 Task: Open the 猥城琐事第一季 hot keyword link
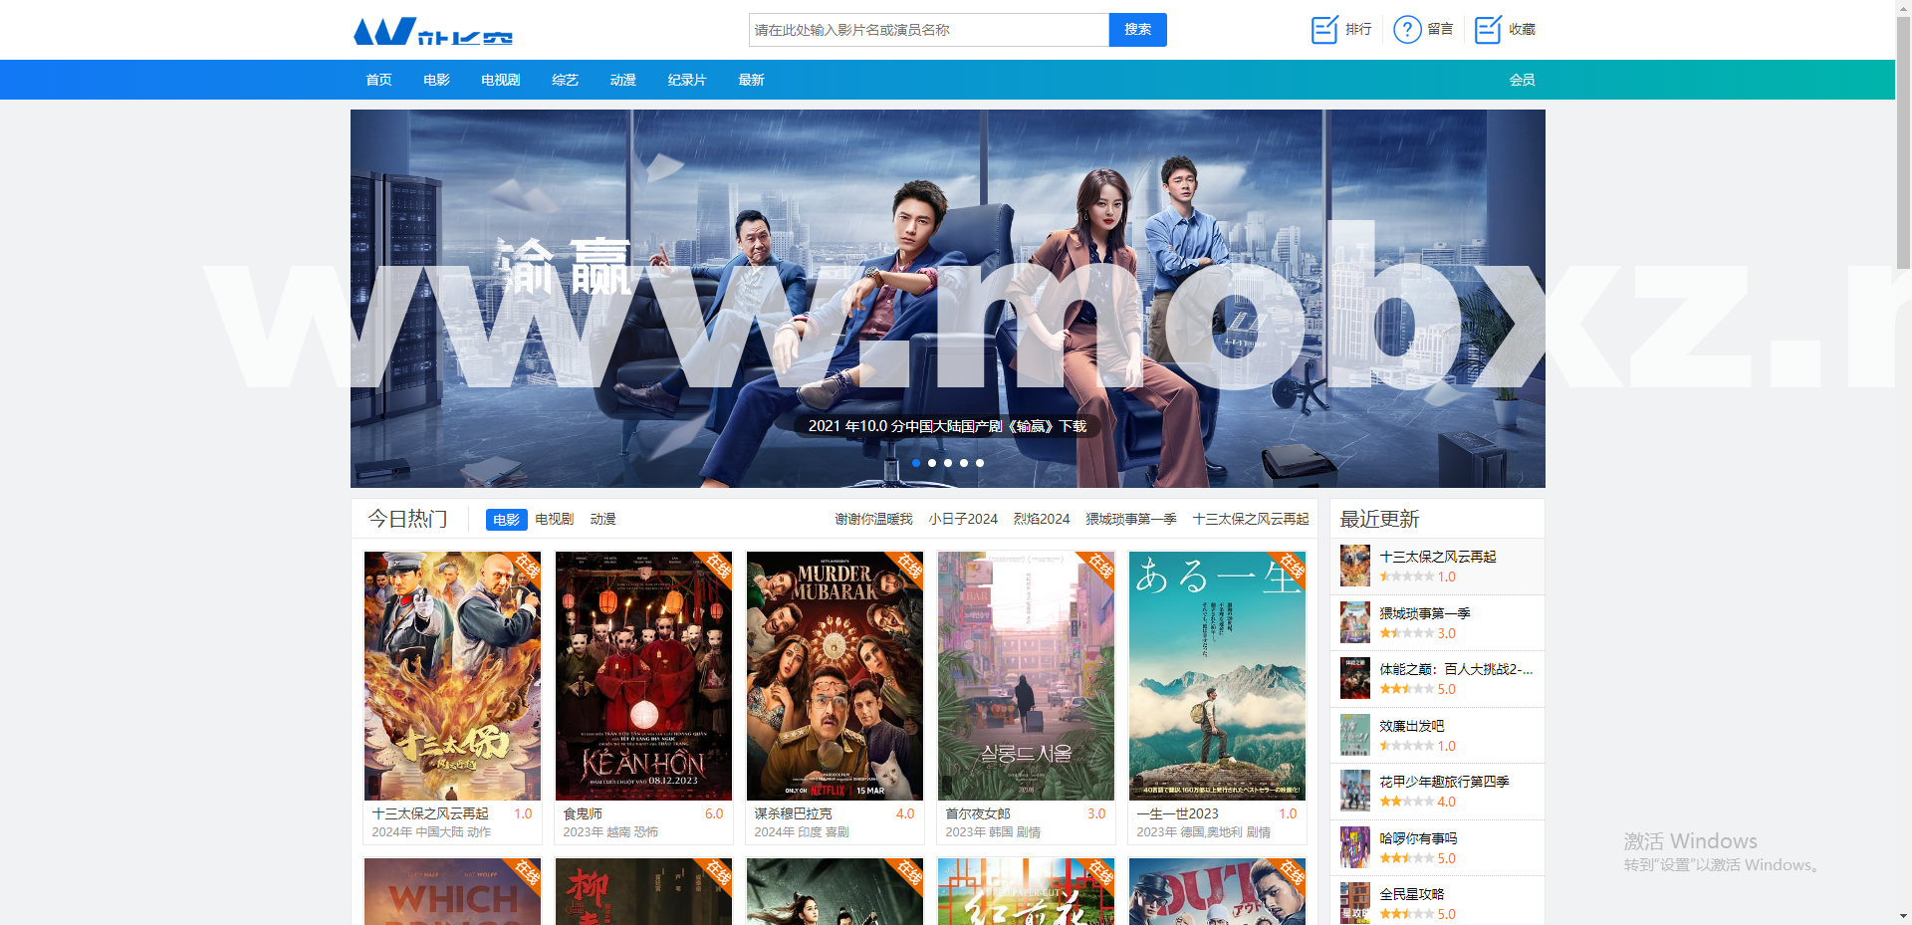pos(1131,520)
